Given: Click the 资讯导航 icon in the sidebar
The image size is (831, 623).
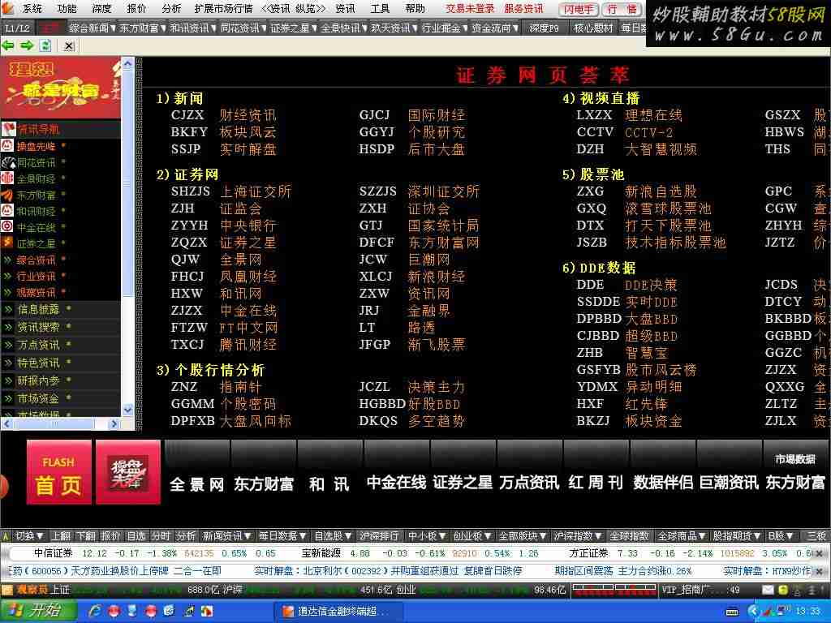Looking at the screenshot, I should point(8,129).
